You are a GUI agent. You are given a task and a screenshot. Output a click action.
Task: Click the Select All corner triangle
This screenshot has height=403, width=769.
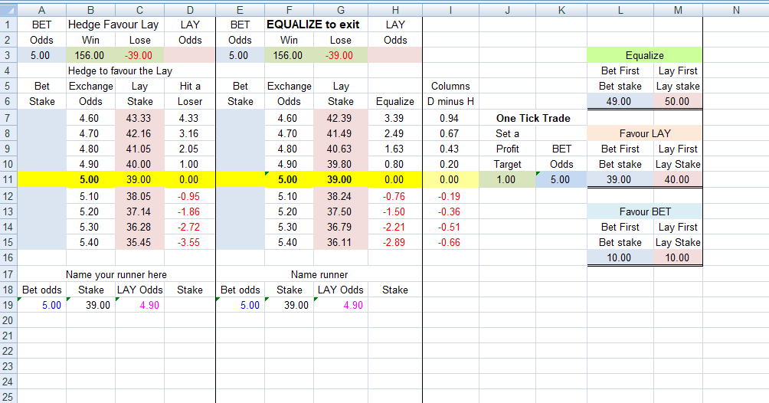coord(8,9)
